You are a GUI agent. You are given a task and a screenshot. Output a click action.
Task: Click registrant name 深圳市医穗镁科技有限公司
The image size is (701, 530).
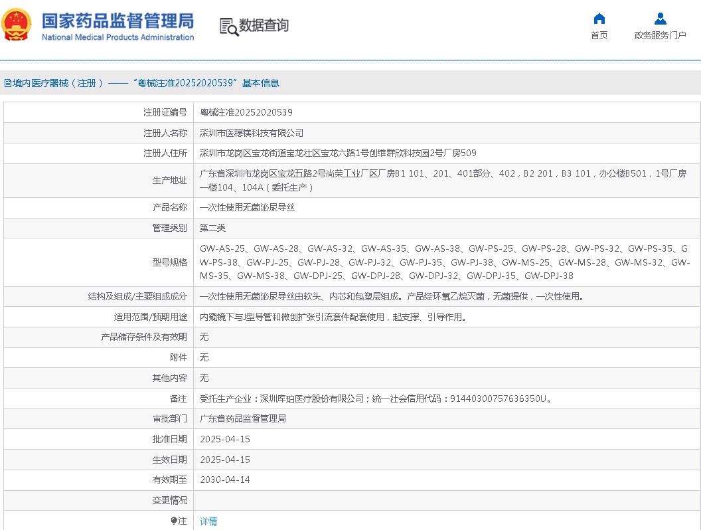point(252,133)
